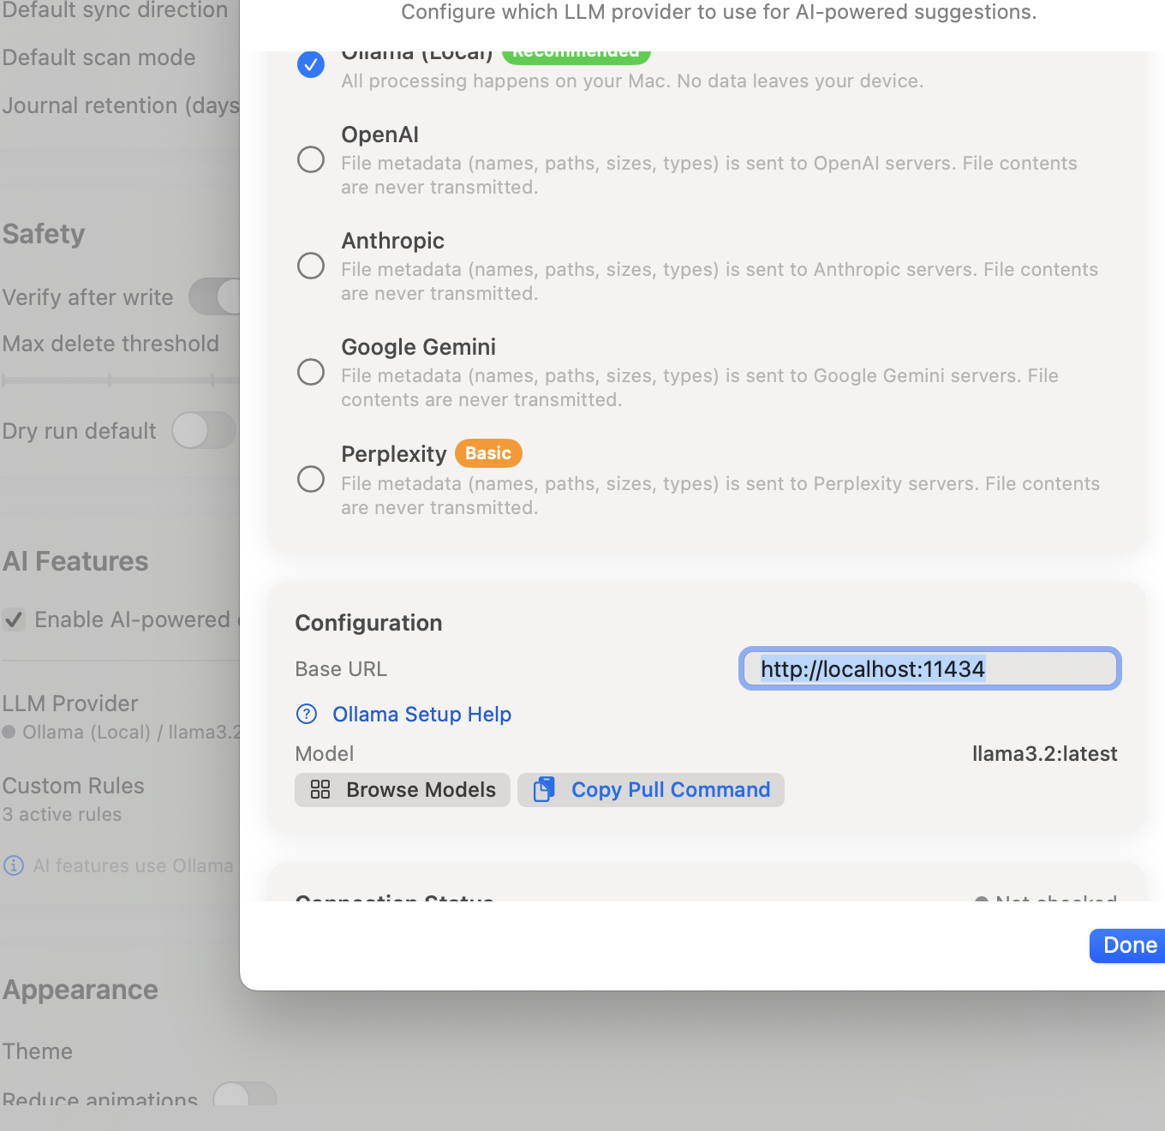Viewport: 1165px width, 1131px height.
Task: Open the Custom Rules settings row
Action: (x=120, y=799)
